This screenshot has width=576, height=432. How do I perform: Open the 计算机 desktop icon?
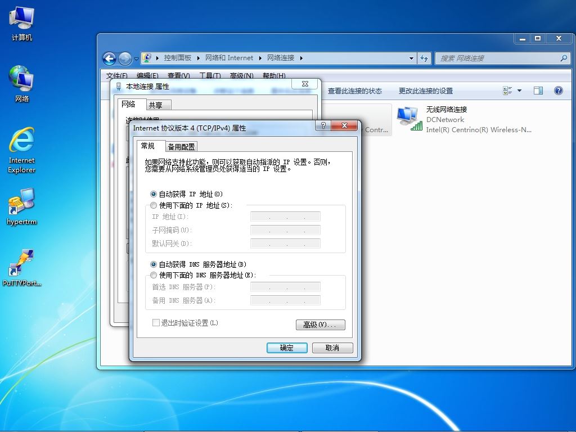22,17
